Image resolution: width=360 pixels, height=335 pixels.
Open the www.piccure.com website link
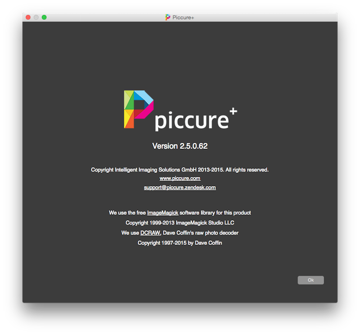[180, 178]
